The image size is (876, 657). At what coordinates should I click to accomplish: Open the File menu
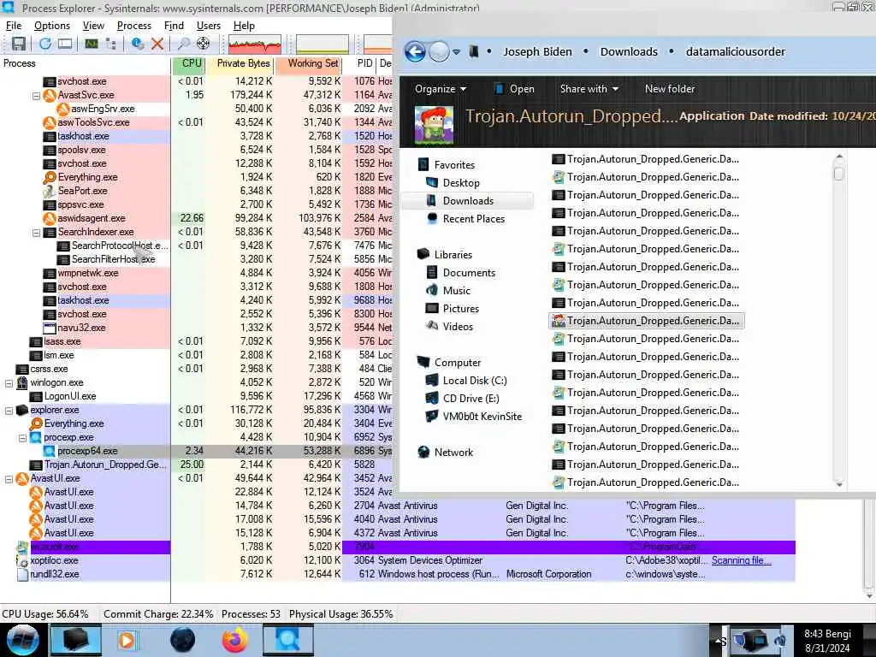[14, 26]
